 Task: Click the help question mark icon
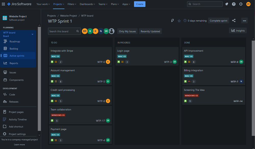click(234, 4)
